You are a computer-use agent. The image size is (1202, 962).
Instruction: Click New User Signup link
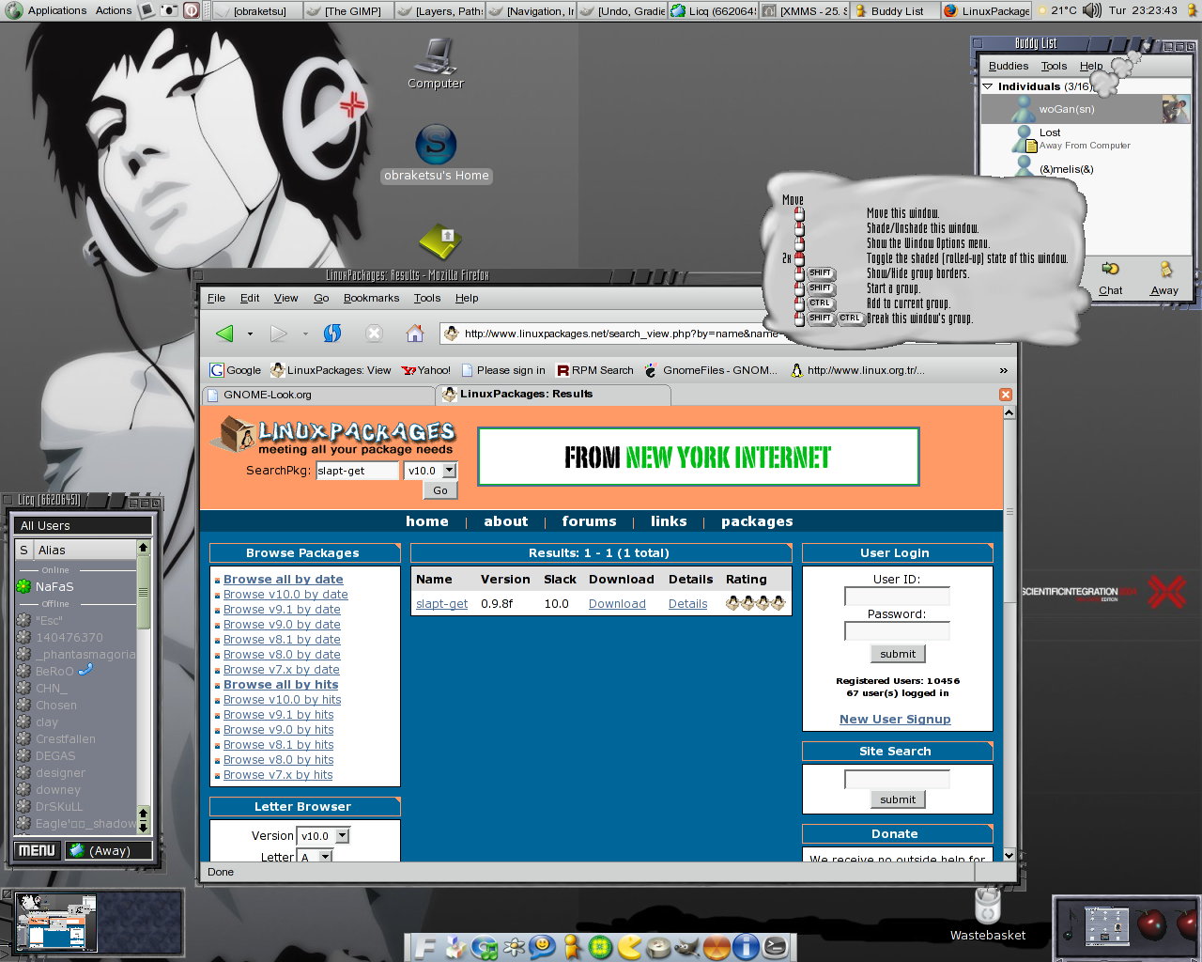click(895, 719)
